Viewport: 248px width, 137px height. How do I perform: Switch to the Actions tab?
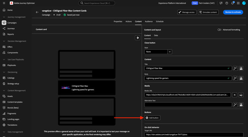pyautogui.click(x=129, y=22)
